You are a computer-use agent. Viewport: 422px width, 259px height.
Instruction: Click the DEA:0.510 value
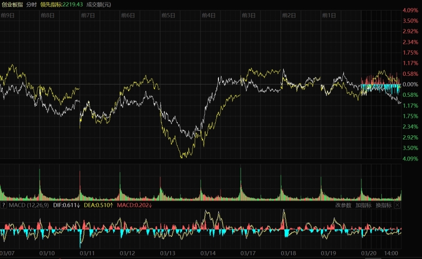99,205
